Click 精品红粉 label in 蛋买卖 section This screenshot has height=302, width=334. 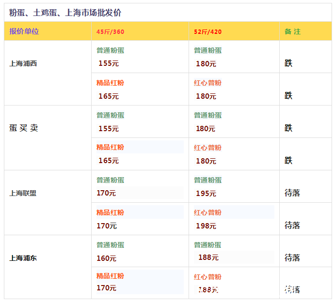click(110, 147)
